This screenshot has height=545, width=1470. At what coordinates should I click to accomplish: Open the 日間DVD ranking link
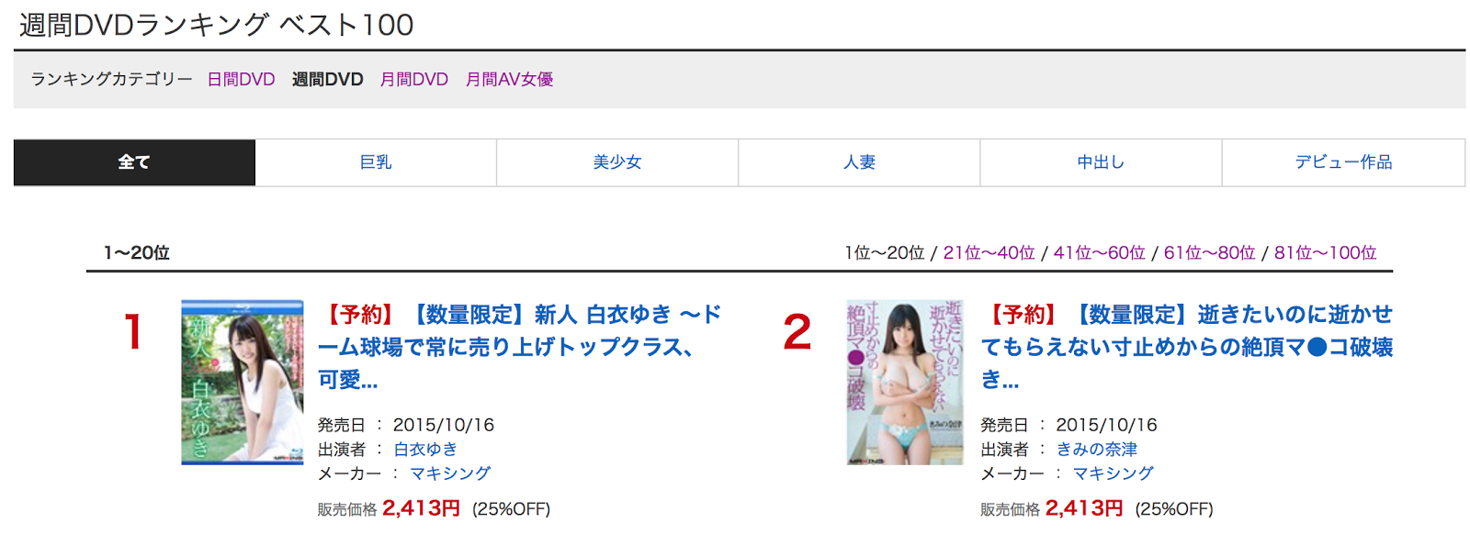point(241,80)
